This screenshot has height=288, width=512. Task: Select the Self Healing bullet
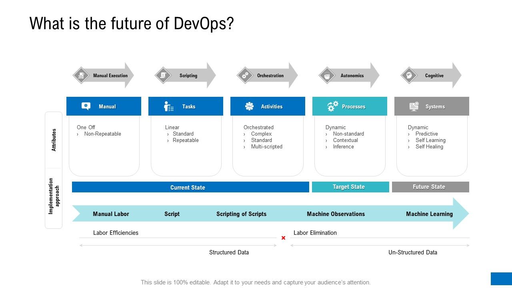pyautogui.click(x=429, y=147)
